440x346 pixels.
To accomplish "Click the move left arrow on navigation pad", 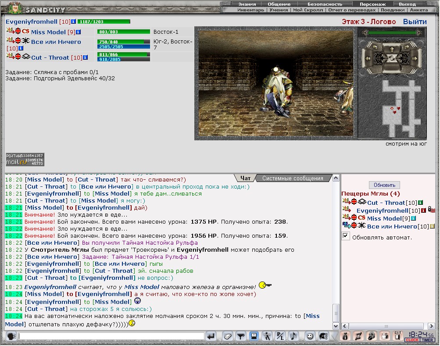I will tap(368, 58).
